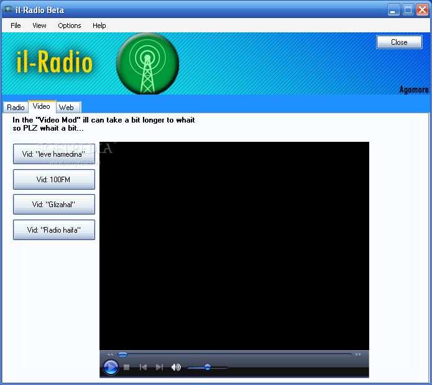Click the green radio tower logo
The width and height of the screenshot is (432, 385).
point(148,63)
